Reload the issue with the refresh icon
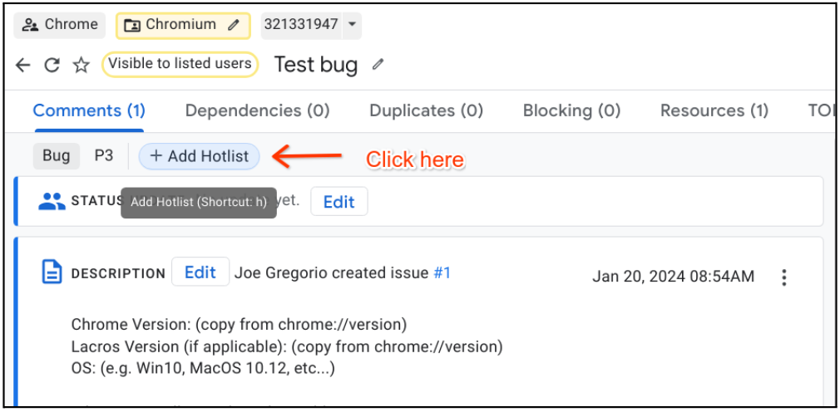840x412 pixels. tap(52, 65)
